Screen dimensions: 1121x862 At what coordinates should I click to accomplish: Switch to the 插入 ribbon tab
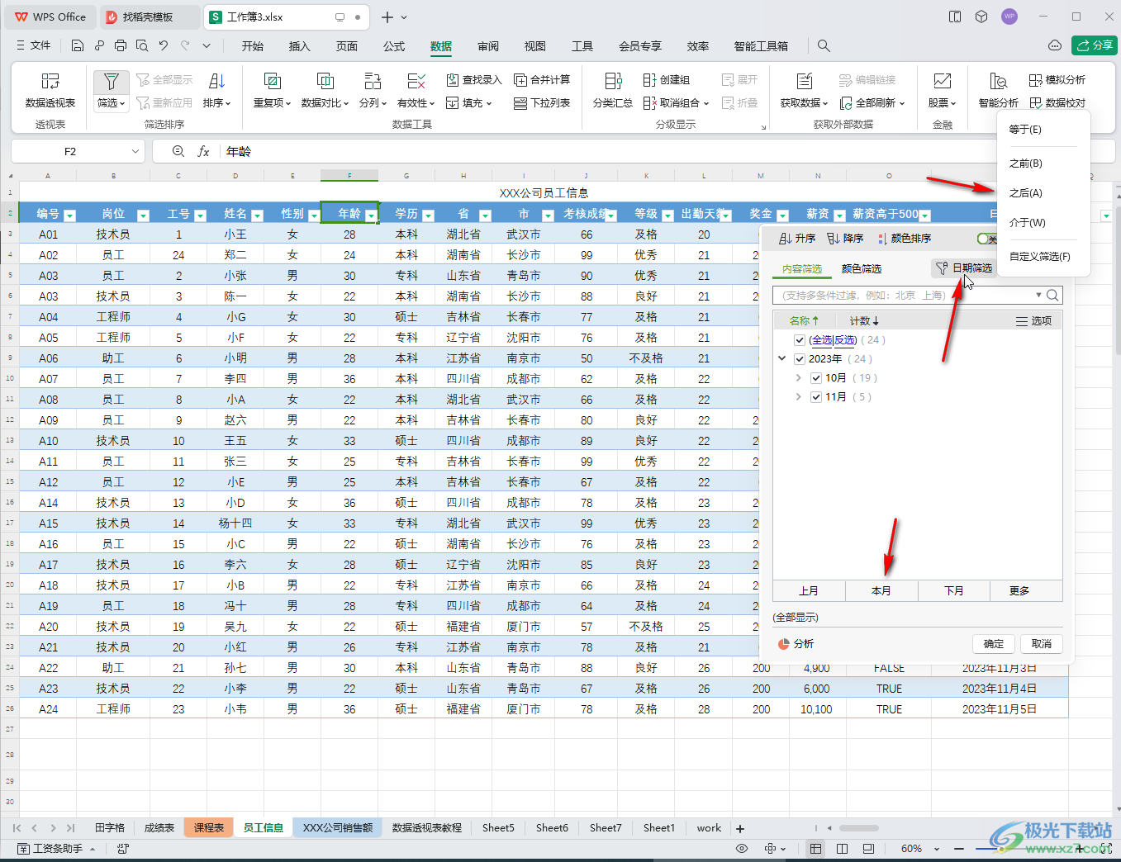(299, 46)
